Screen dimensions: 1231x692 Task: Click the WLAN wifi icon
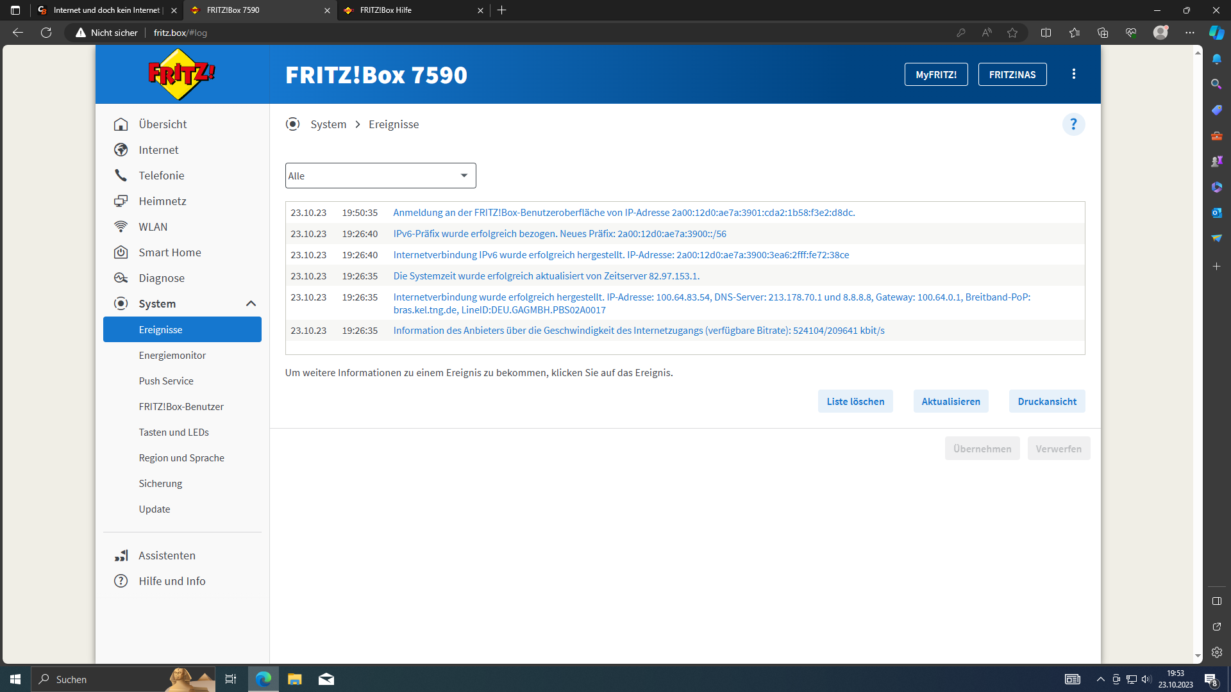click(121, 227)
